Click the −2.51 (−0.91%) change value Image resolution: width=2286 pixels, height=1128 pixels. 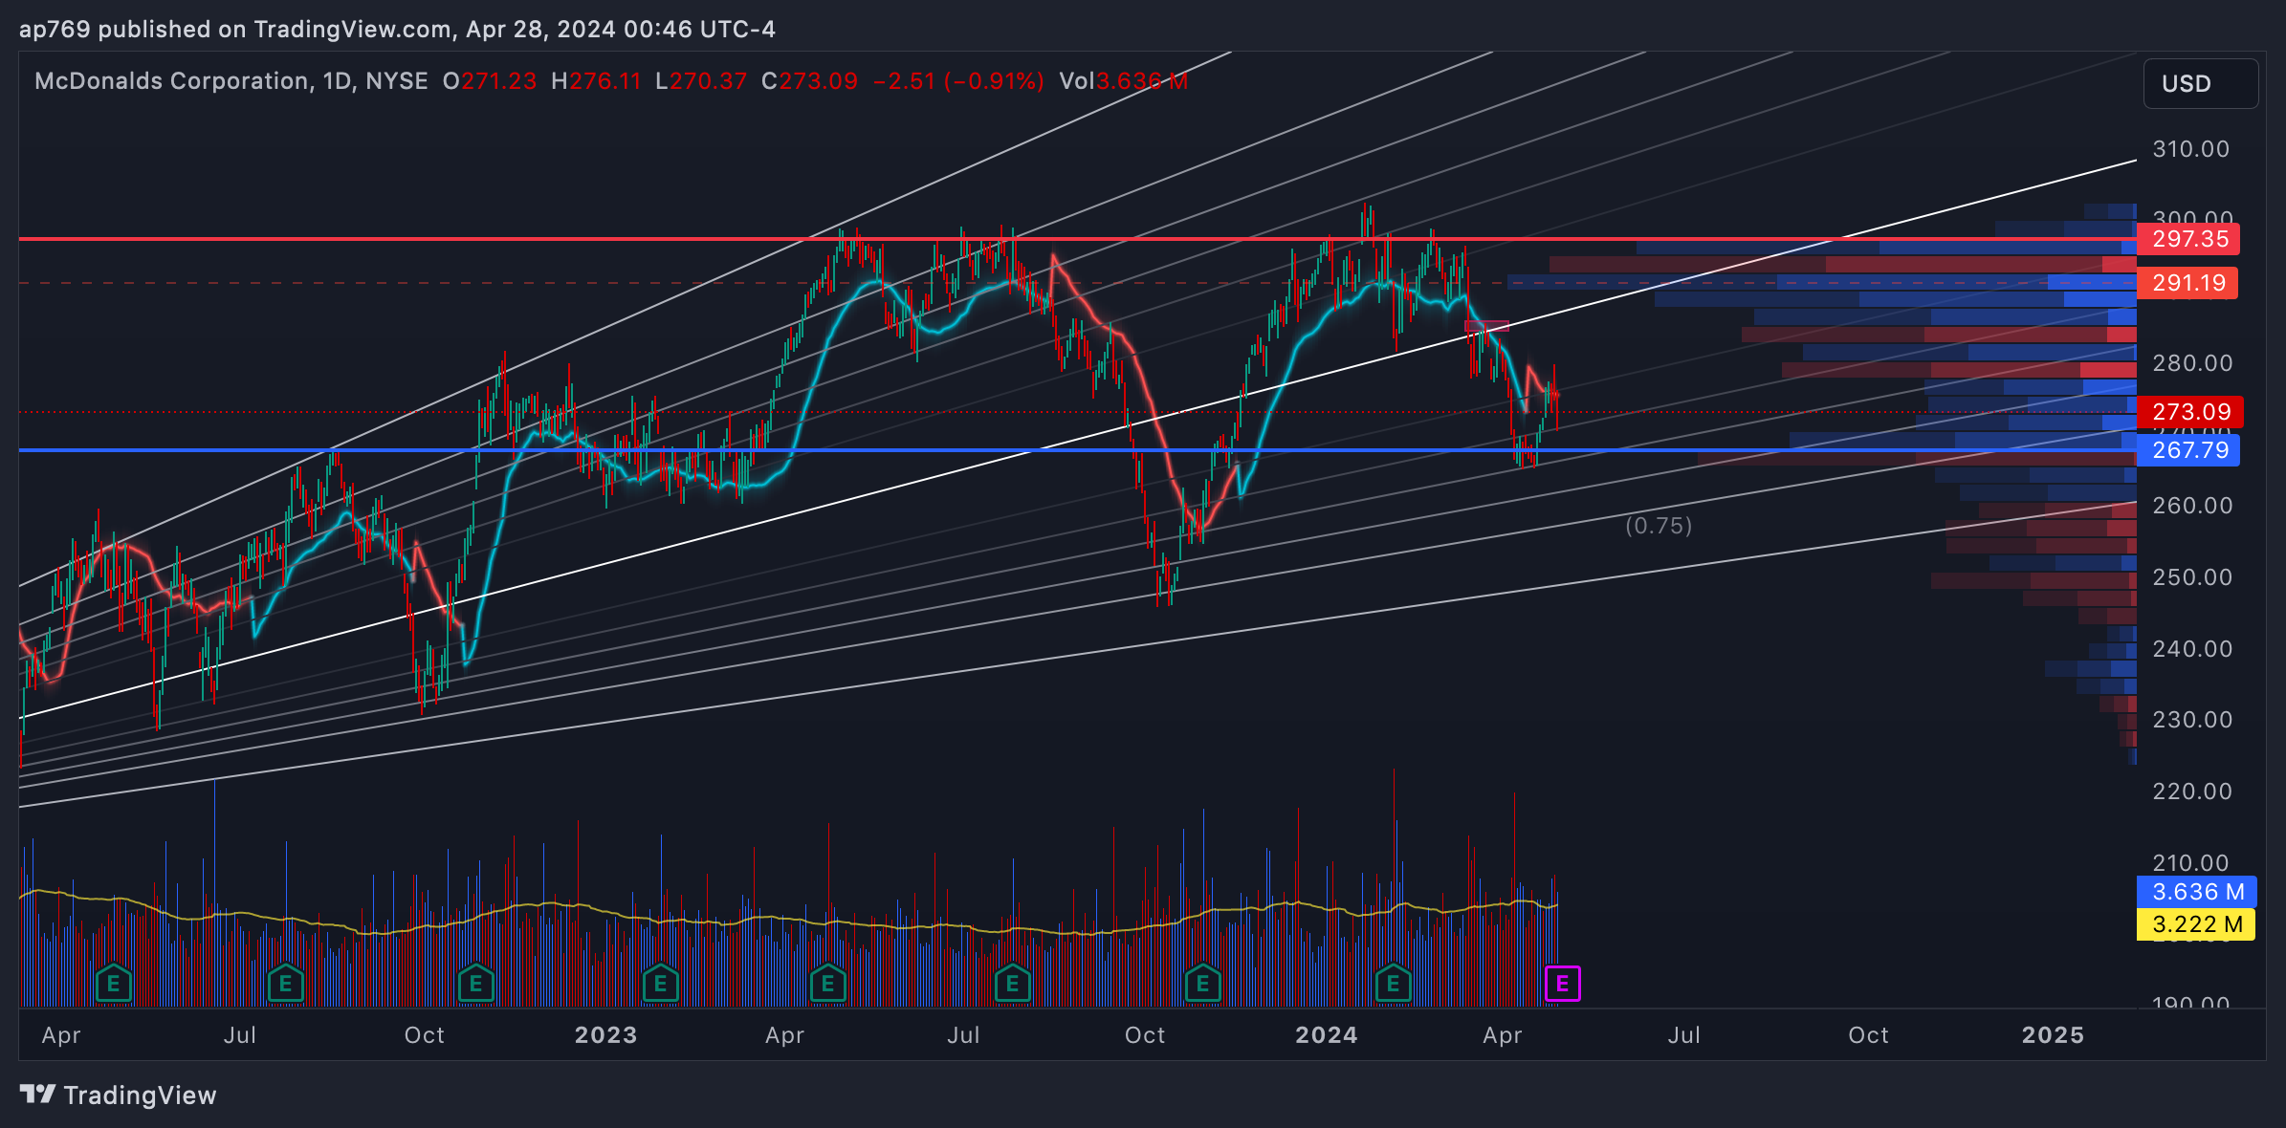click(x=957, y=81)
